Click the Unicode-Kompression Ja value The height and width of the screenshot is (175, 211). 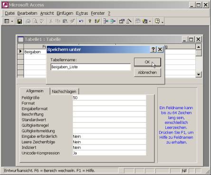[x=109, y=153]
